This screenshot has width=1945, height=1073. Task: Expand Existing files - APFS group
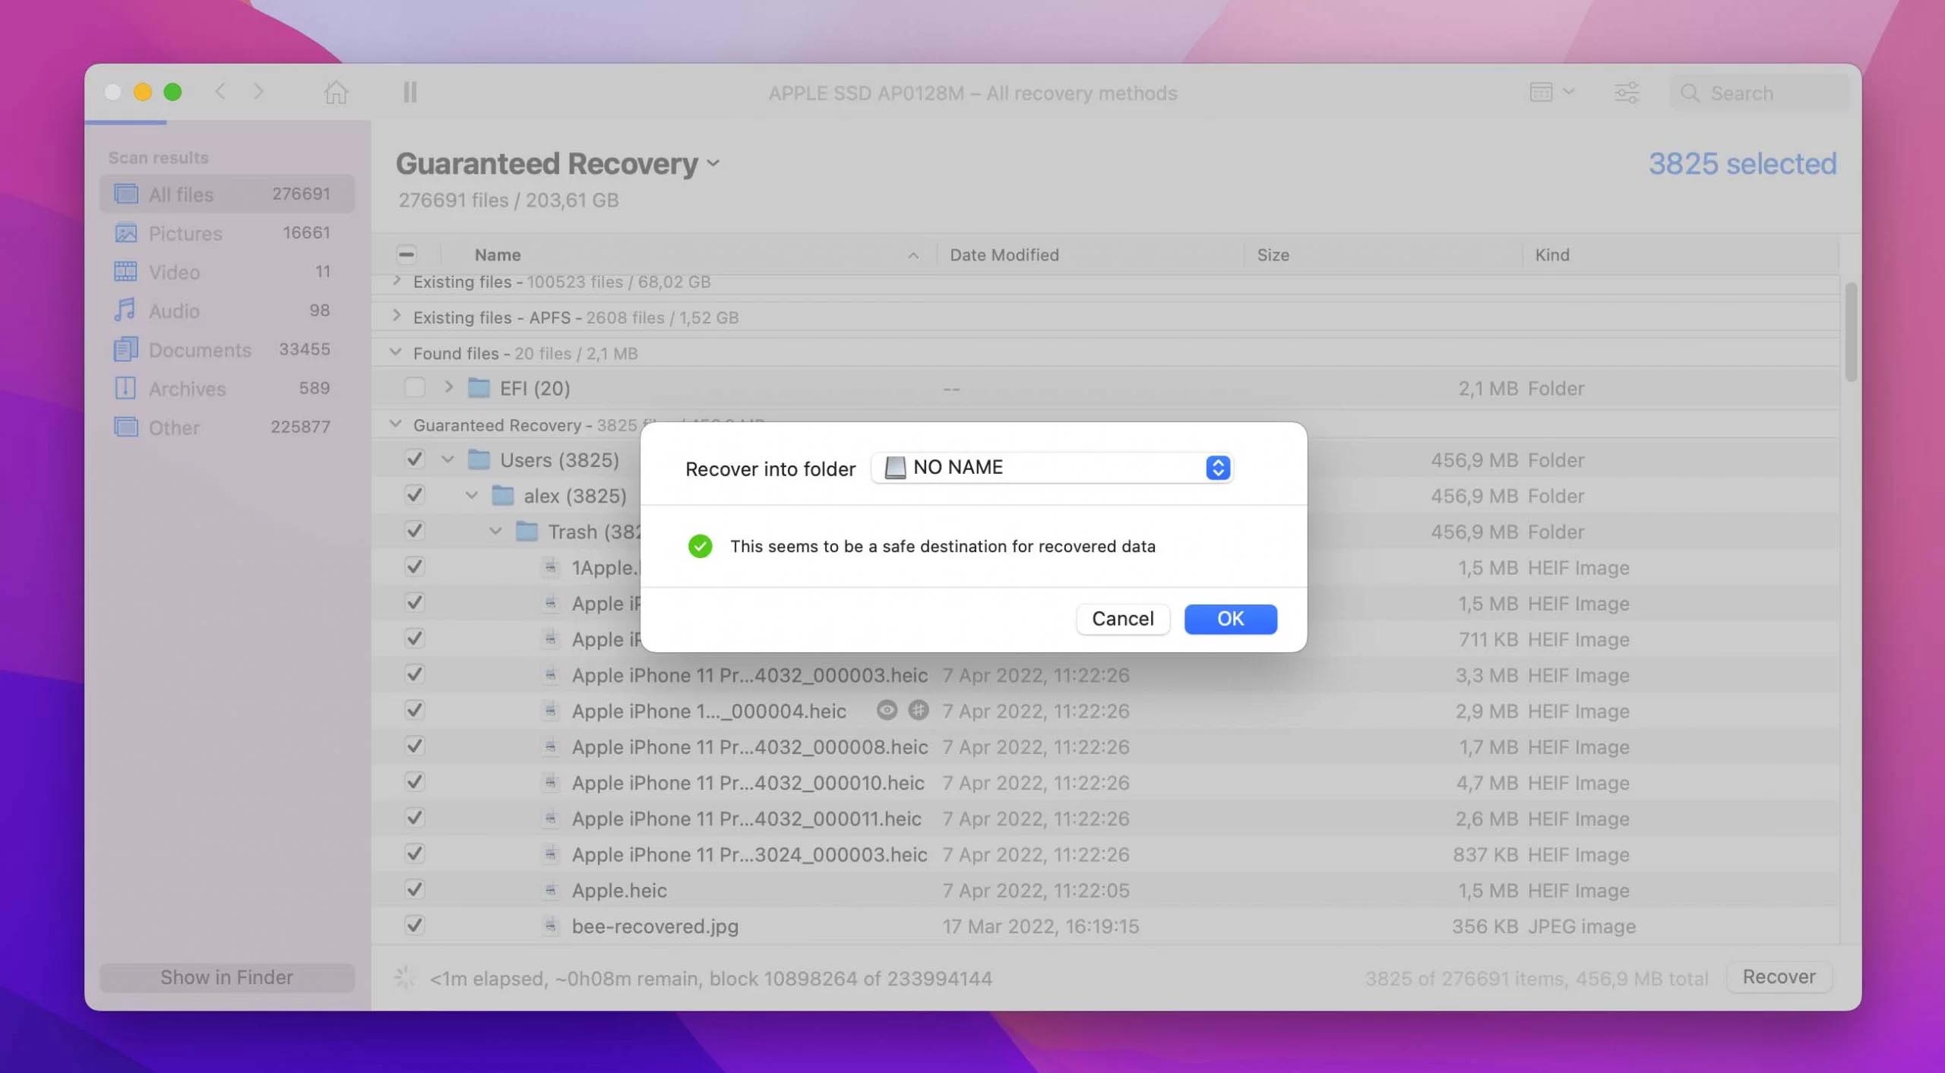click(397, 316)
